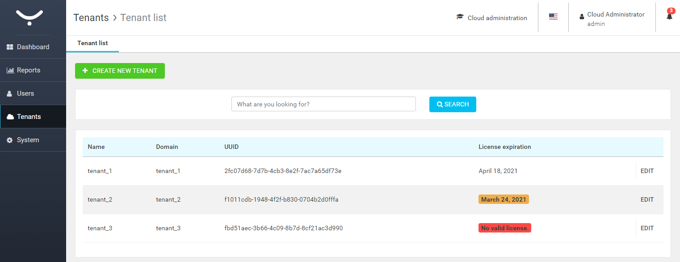The height and width of the screenshot is (262, 680).
Task: Open the System settings section
Action: (x=28, y=140)
